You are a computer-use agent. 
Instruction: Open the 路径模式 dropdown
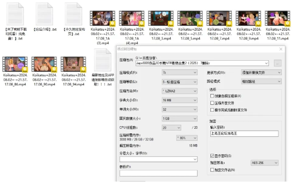click(x=261, y=81)
